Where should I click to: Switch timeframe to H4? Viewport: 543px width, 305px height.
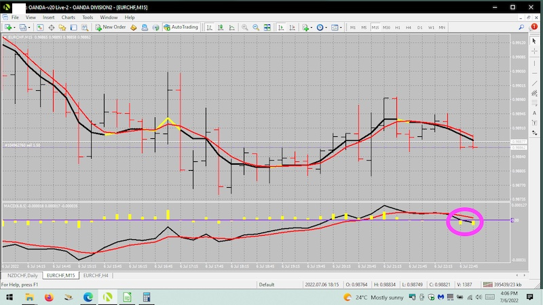[409, 27]
